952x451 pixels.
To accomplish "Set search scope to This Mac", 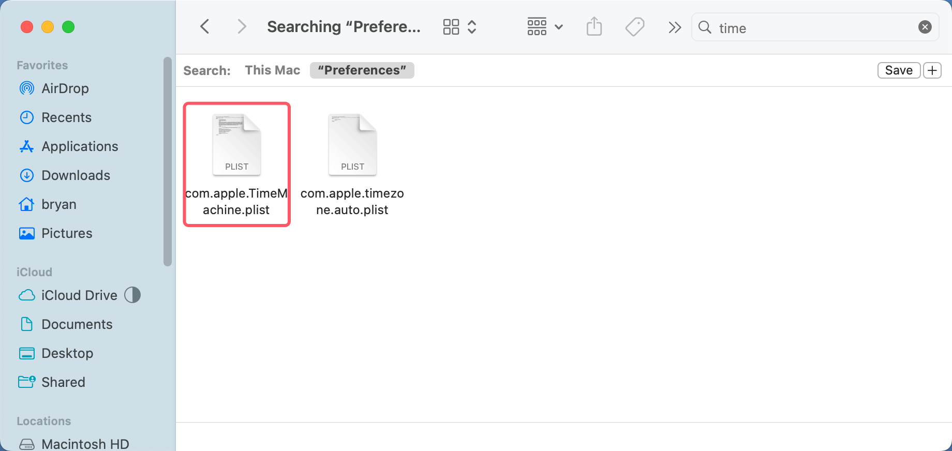I will 272,70.
